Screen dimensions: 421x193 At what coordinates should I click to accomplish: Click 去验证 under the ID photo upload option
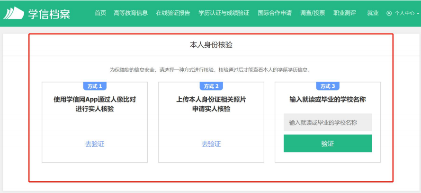coord(211,144)
